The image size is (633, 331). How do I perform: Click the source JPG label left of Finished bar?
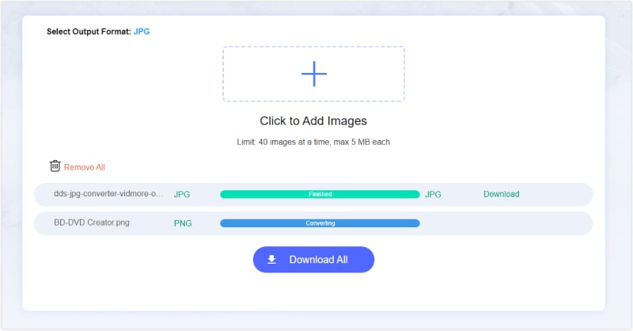(182, 194)
